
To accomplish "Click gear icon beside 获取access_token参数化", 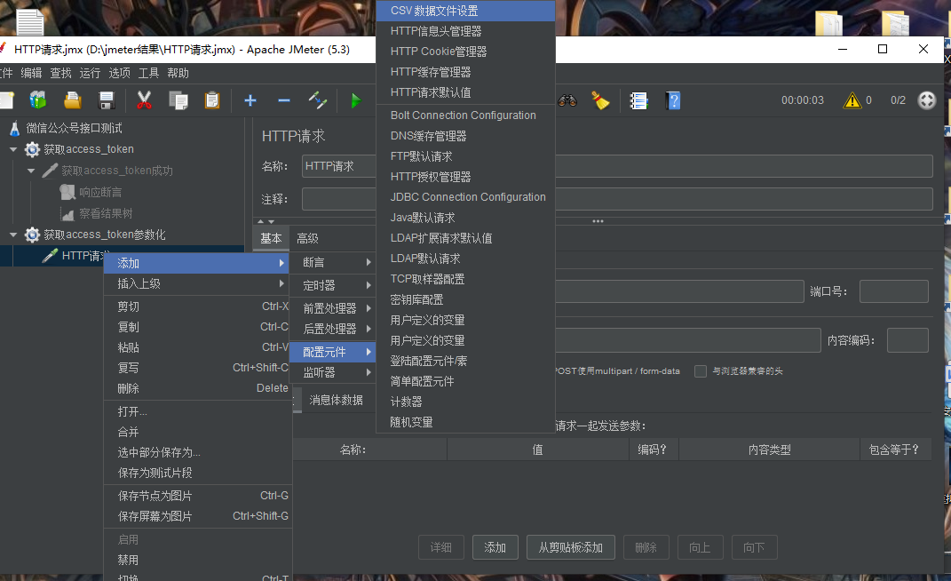I will [32, 235].
